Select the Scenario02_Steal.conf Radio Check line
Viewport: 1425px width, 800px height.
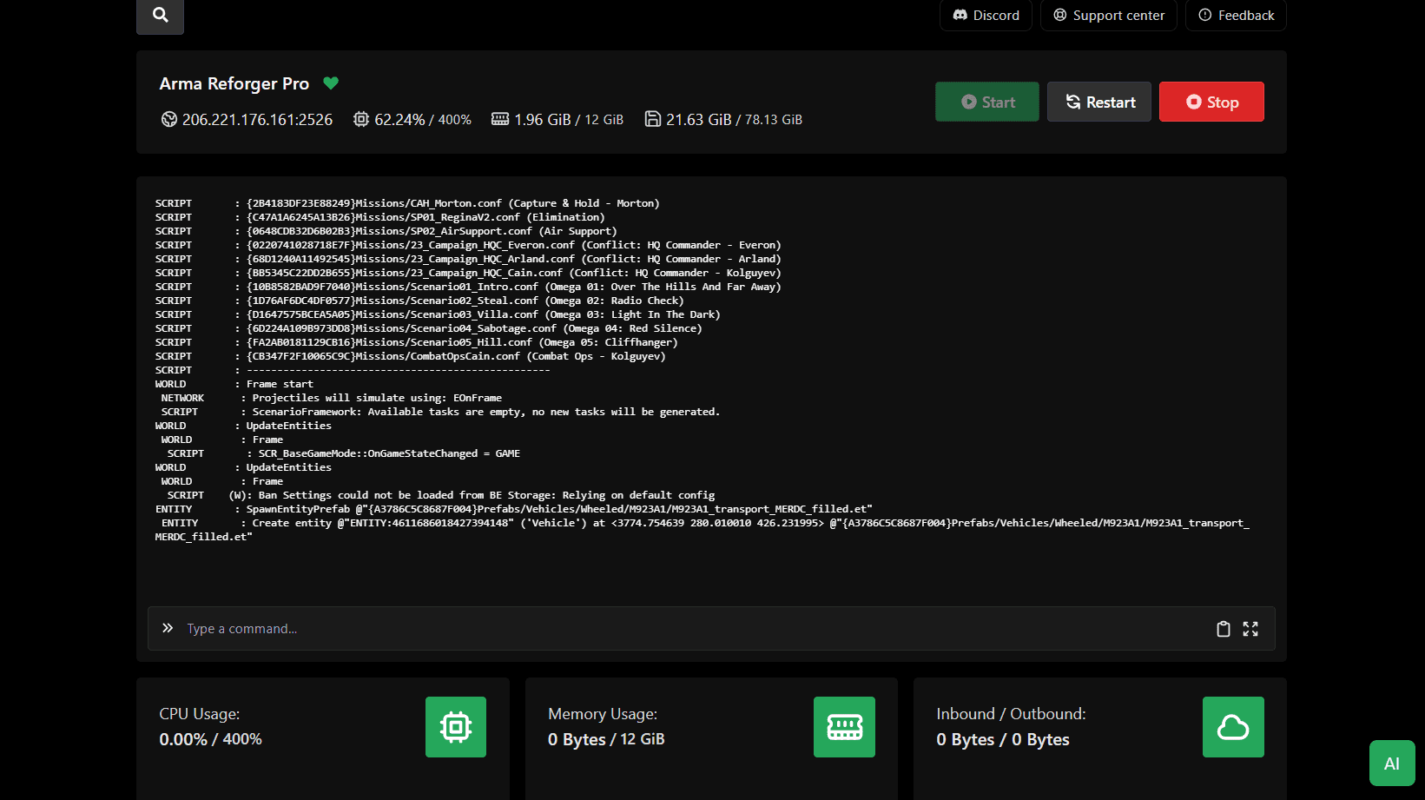[x=419, y=301]
